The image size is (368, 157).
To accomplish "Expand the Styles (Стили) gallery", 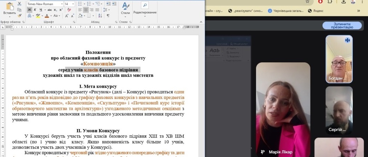I will click(x=125, y=9).
